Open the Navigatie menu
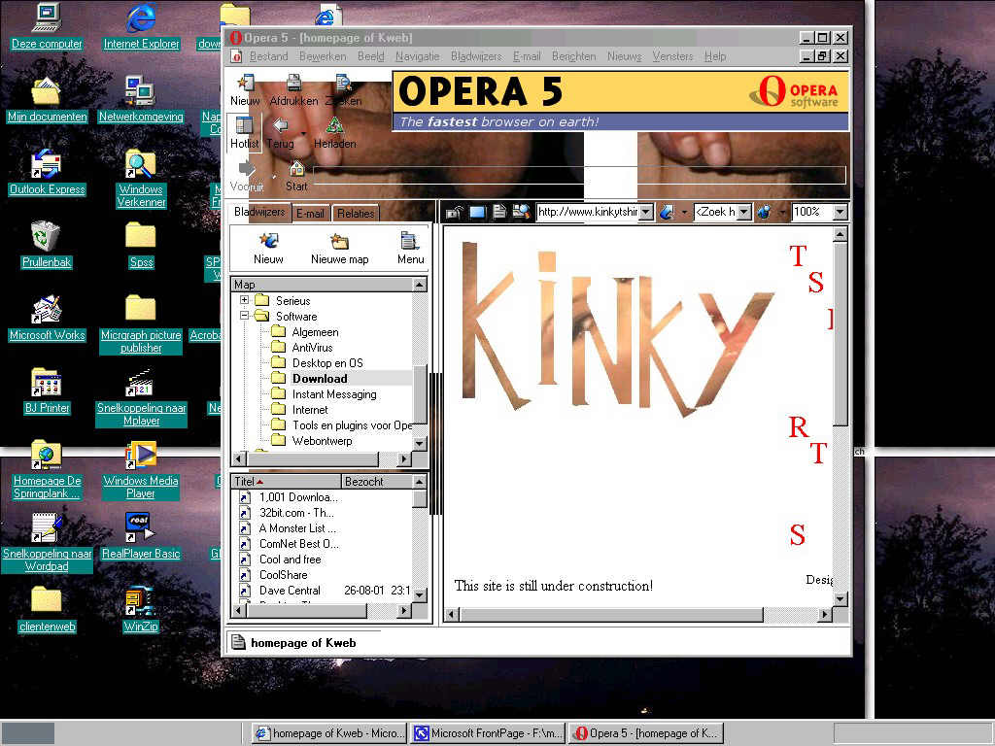This screenshot has height=746, width=995. click(x=417, y=56)
